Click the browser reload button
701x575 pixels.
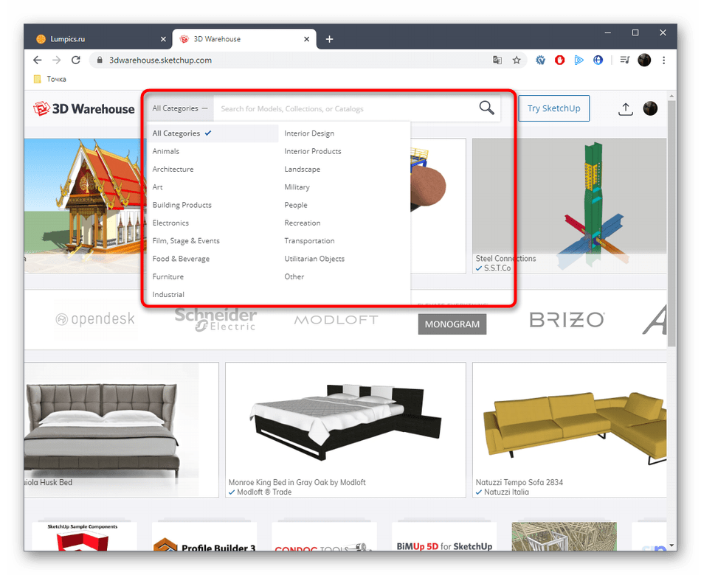coord(75,60)
